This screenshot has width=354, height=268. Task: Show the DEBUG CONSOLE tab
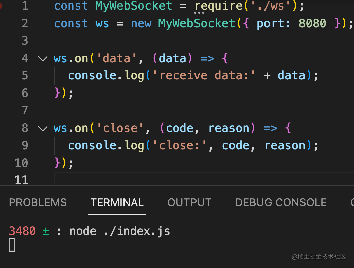pyautogui.click(x=281, y=202)
